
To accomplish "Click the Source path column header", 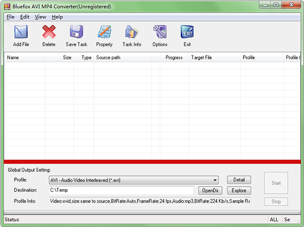I will point(122,58).
